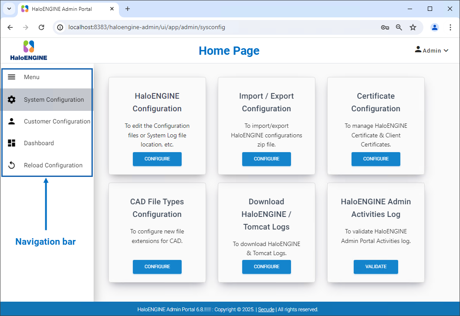
Task: Expand the Admin user dropdown
Action: pyautogui.click(x=431, y=50)
